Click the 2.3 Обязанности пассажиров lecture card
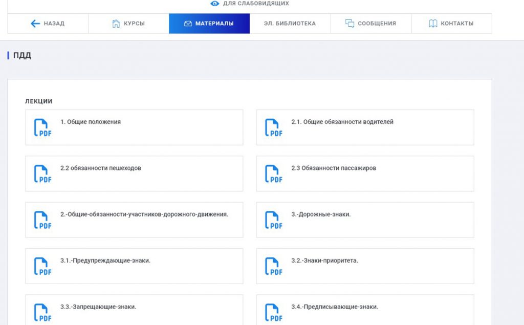 [x=365, y=174]
